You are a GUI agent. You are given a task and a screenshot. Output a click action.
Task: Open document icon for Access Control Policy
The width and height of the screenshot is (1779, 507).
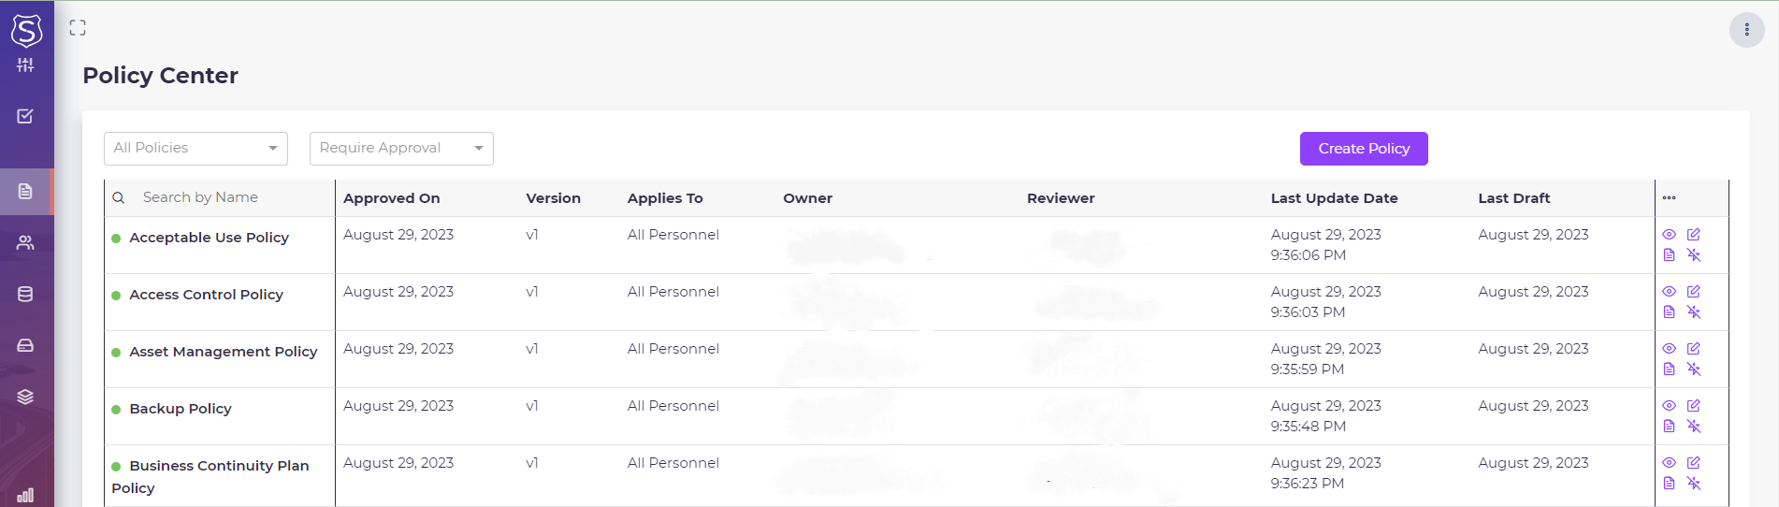pyautogui.click(x=1669, y=312)
